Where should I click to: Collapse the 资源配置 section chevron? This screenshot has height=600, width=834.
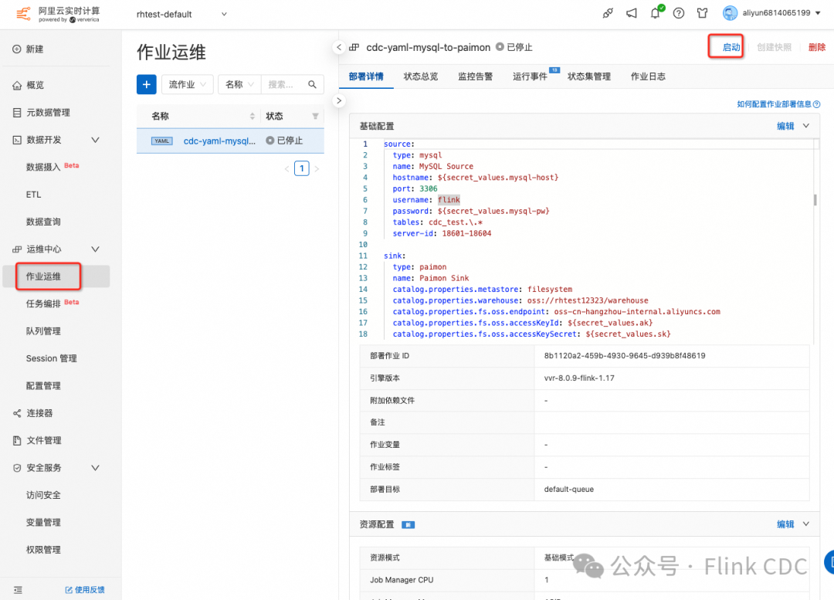coord(805,524)
